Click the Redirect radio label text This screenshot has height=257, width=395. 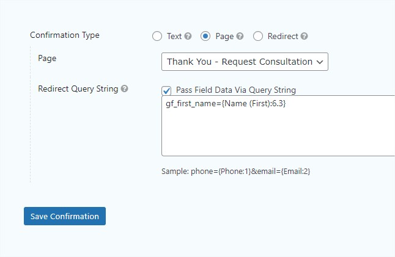(x=282, y=36)
